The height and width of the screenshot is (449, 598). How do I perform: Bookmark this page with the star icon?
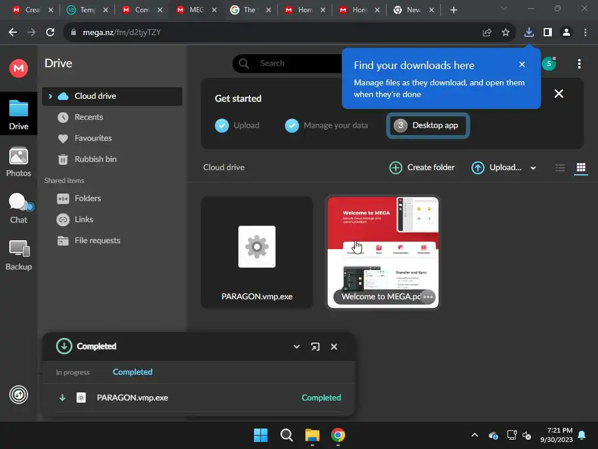pyautogui.click(x=506, y=33)
